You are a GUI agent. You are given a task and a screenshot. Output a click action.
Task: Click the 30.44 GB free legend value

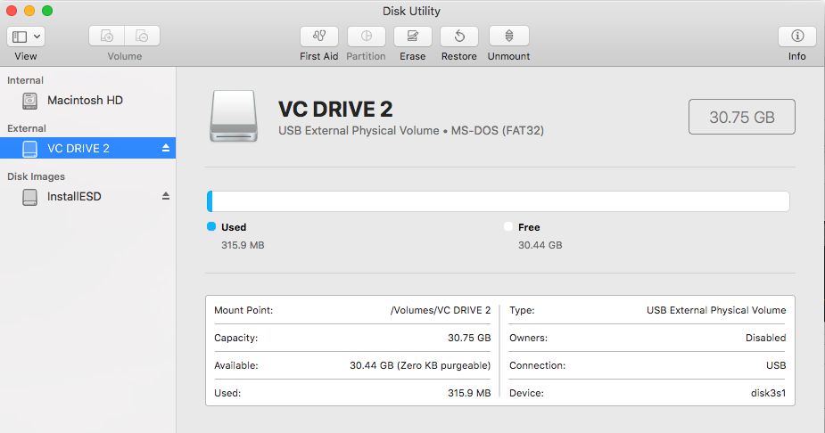pos(540,245)
